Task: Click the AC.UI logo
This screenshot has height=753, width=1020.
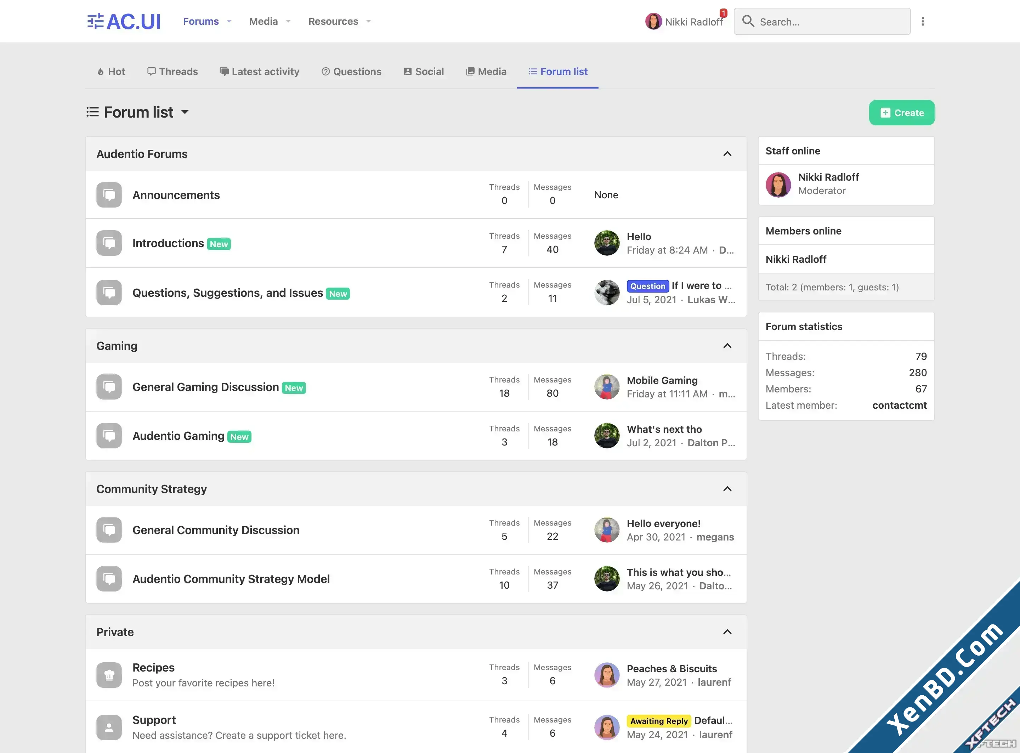Action: click(124, 21)
